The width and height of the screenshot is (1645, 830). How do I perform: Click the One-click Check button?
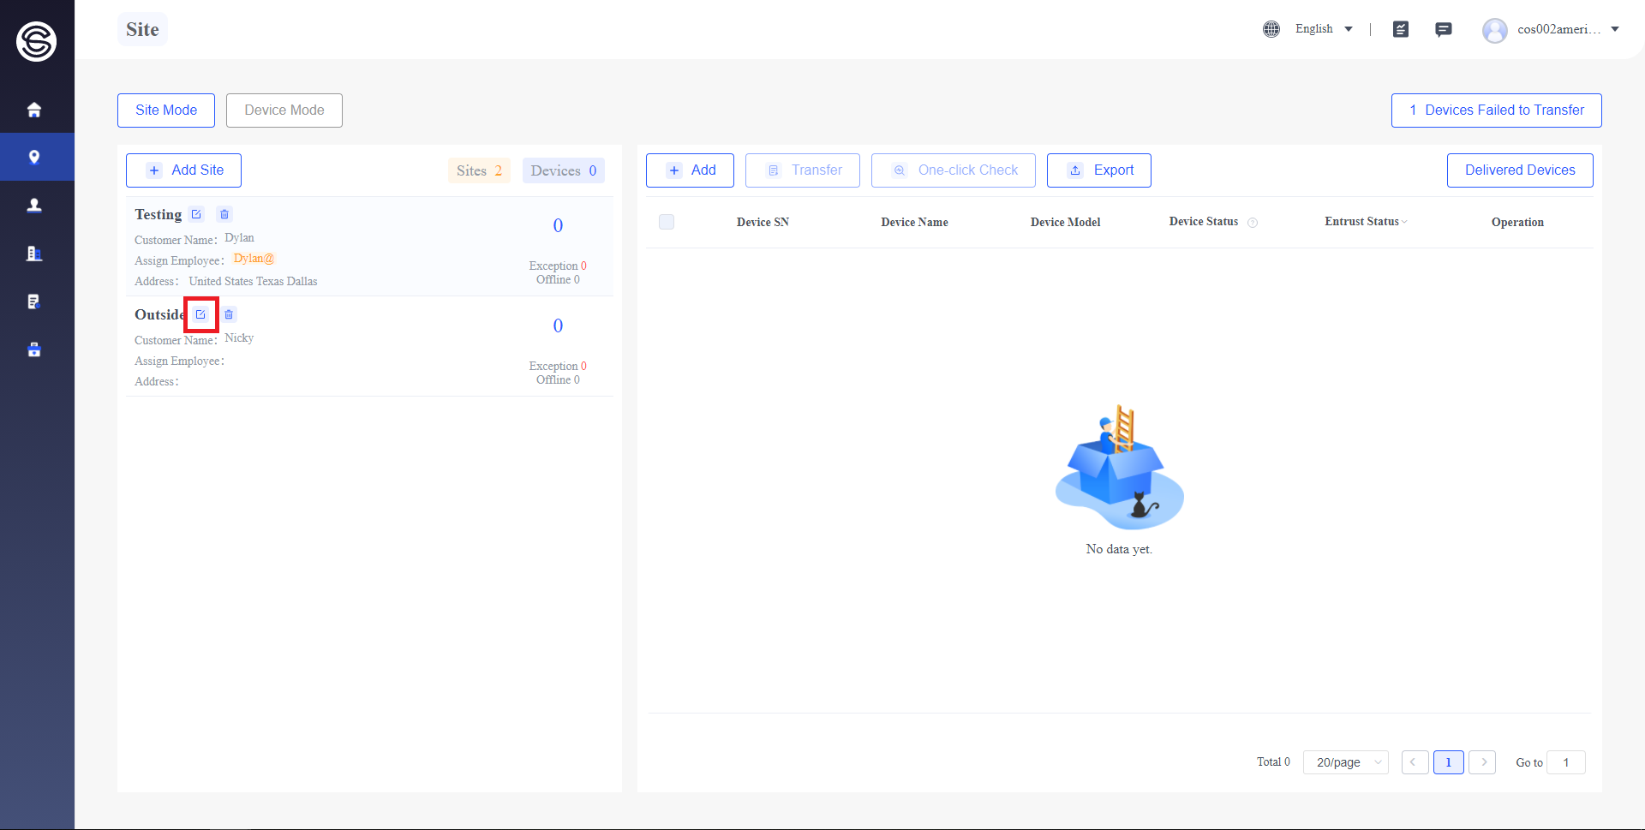[954, 170]
